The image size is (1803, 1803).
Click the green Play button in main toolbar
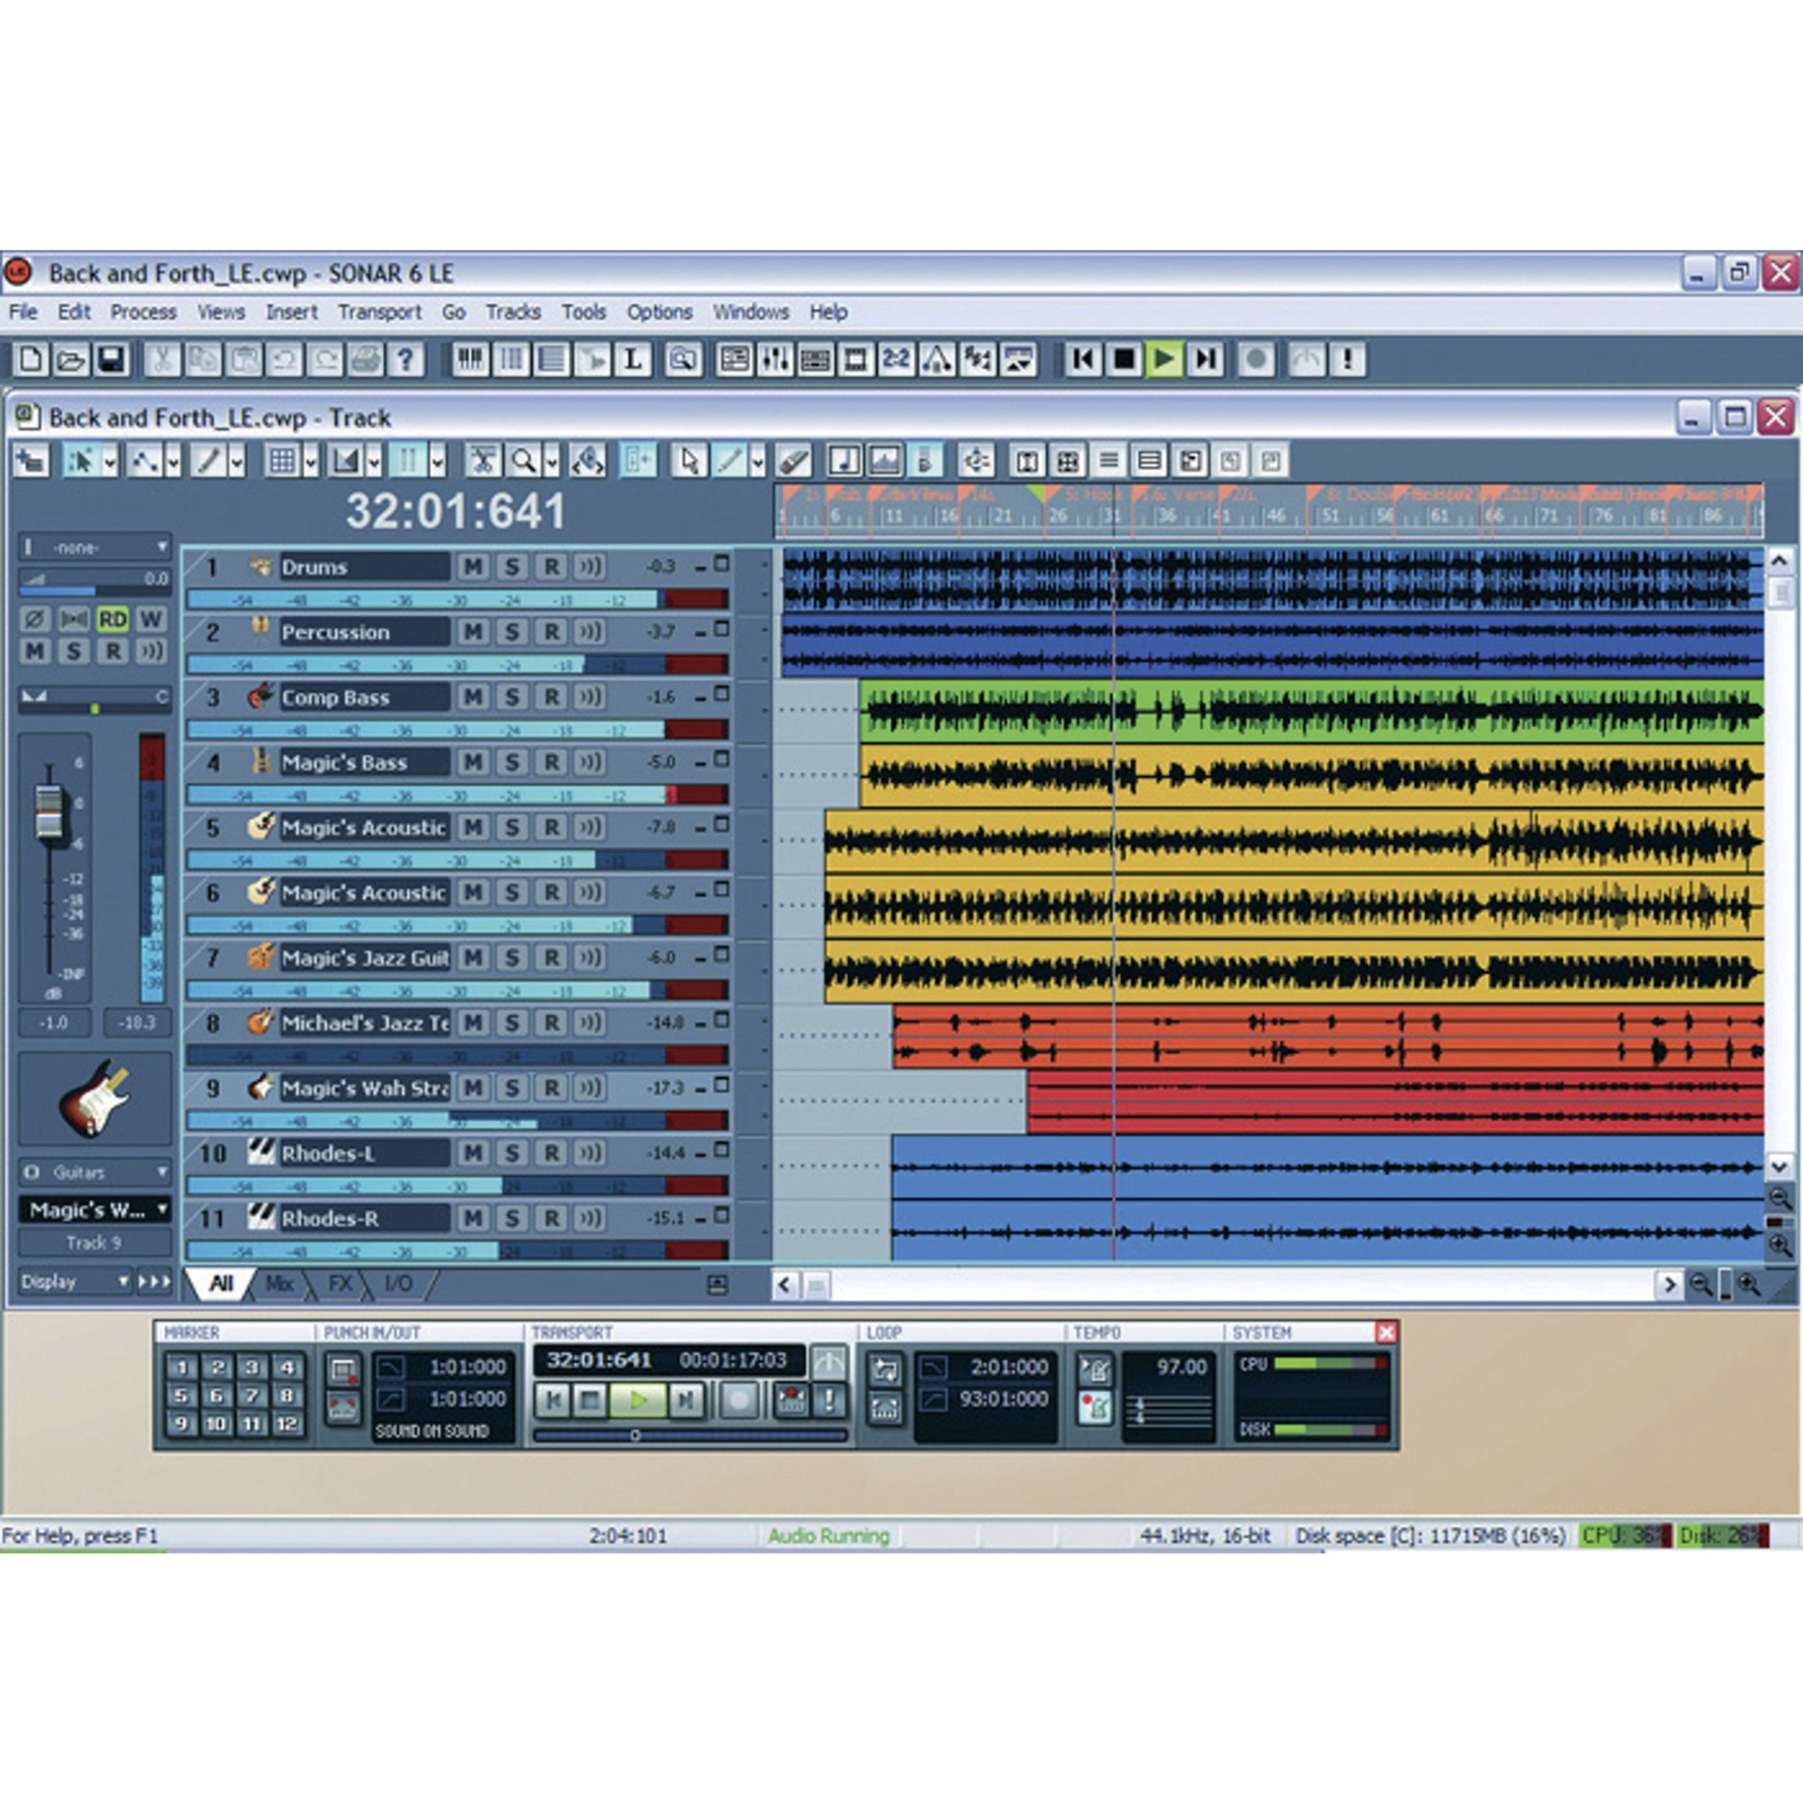[x=1165, y=359]
